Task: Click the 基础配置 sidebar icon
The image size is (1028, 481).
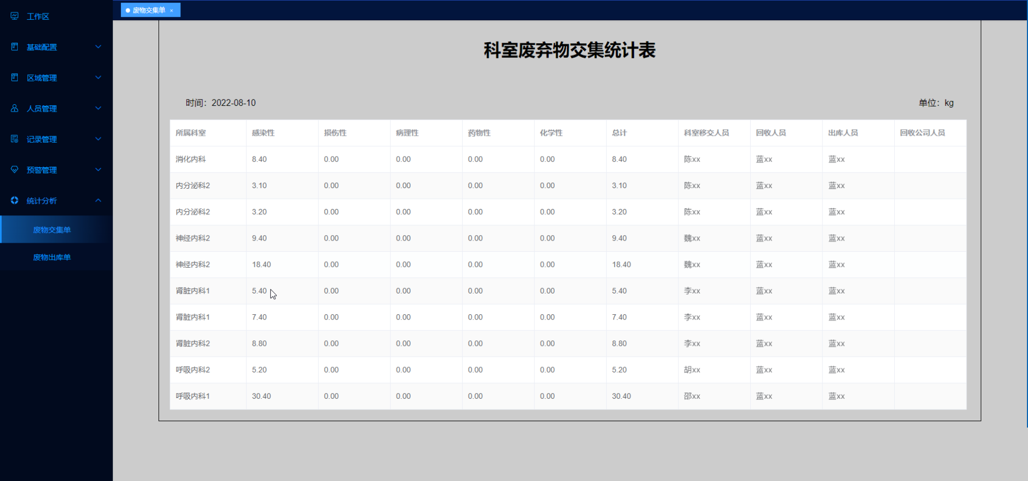Action: (14, 46)
